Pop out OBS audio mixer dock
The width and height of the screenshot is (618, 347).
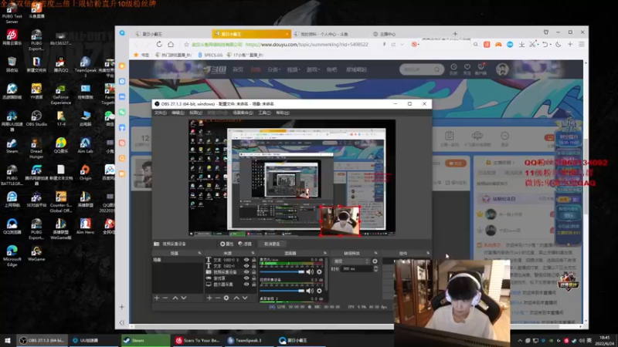(325, 253)
